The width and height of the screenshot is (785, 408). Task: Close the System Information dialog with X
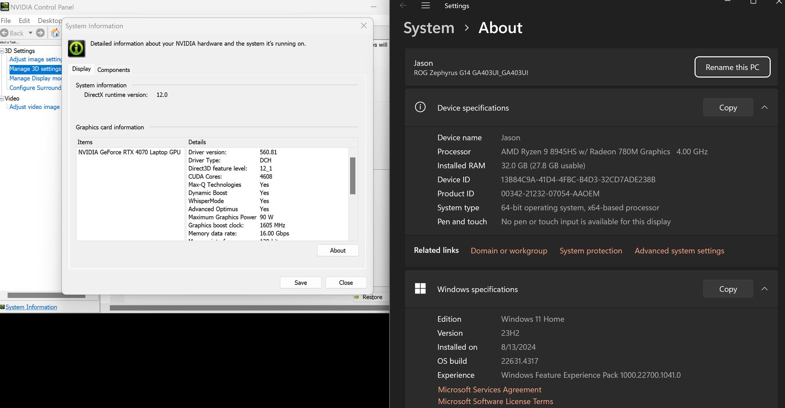click(x=363, y=26)
